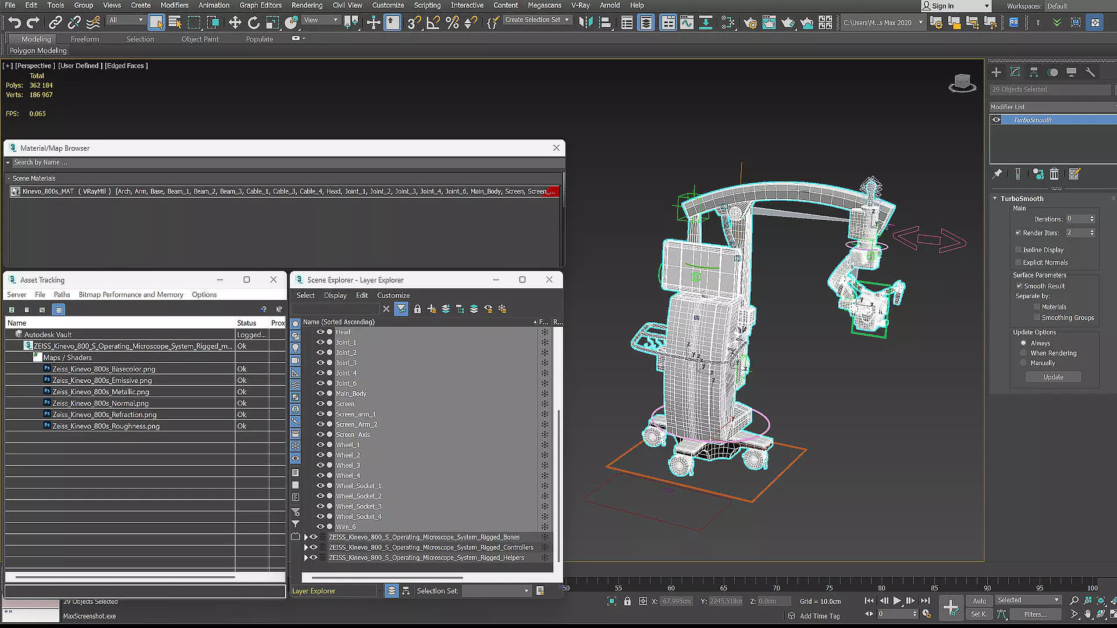Open the Hierarchy panel tab icon
Viewport: 1117px width, 628px height.
coord(1034,72)
